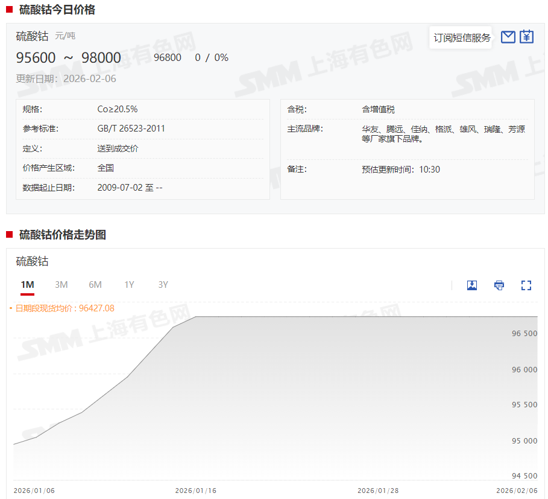The height and width of the screenshot is (499, 548).
Task: Save the chart as an image
Action: point(472,285)
